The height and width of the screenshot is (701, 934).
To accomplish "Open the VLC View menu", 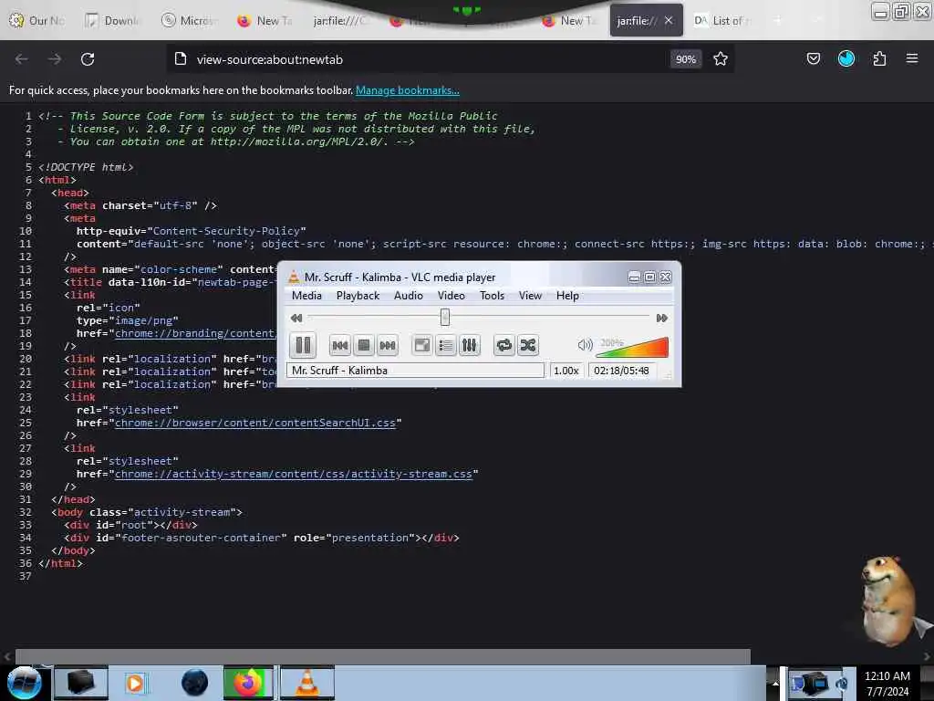I will click(x=530, y=296).
